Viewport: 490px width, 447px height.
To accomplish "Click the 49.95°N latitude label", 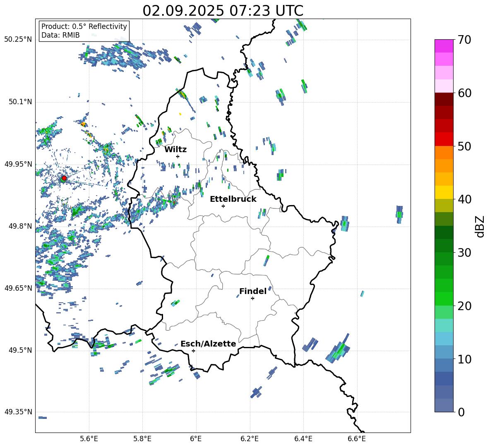I will pos(18,164).
